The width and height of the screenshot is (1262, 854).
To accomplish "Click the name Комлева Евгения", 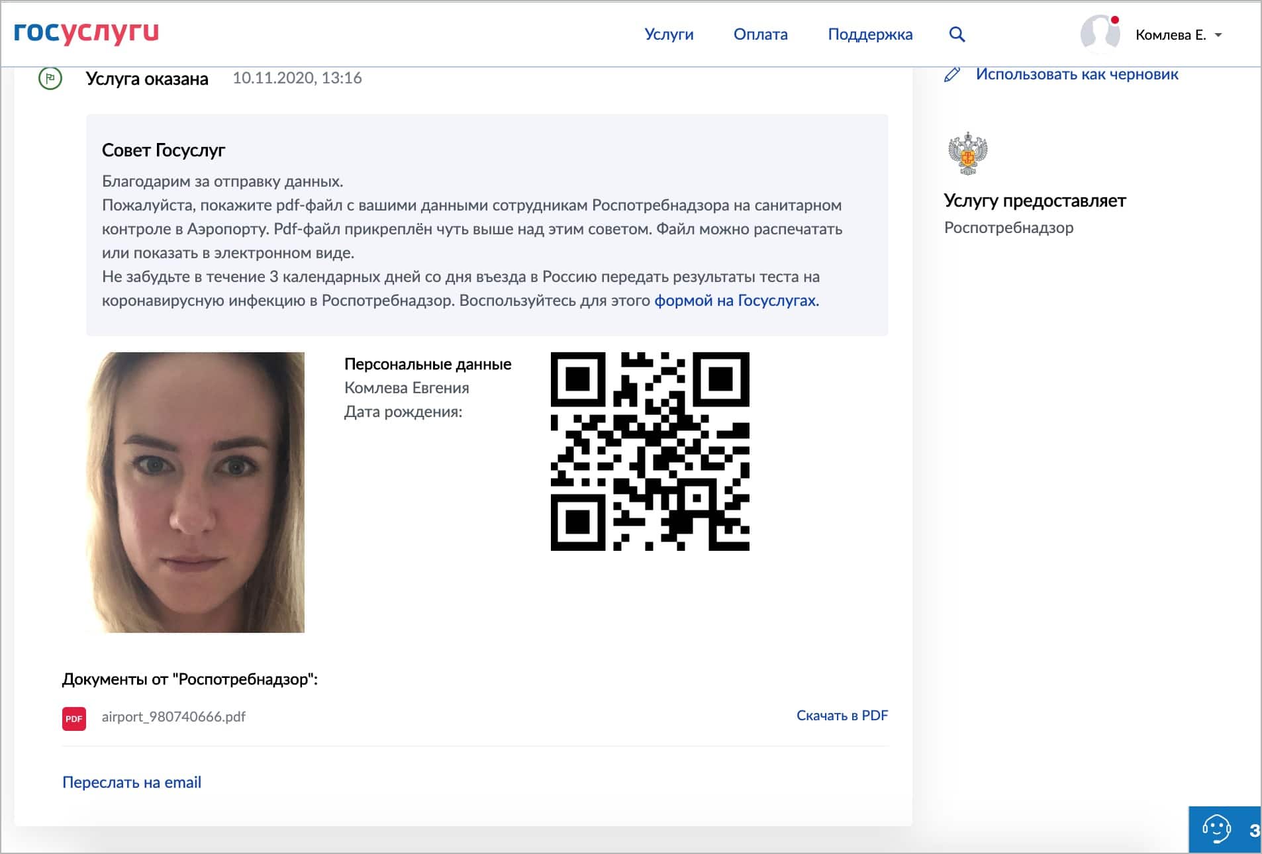I will point(407,388).
